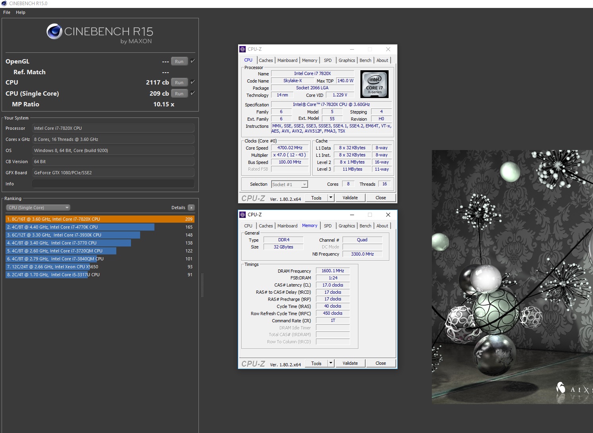Click the Intel Core i7 X-series logo
This screenshot has width=593, height=433.
pos(374,84)
